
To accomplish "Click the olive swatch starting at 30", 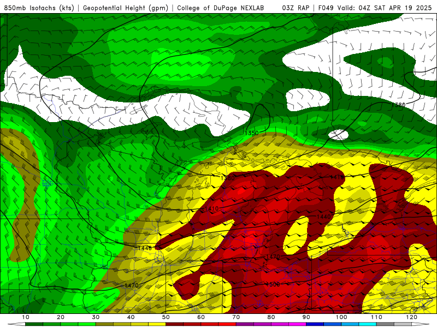I will click(104, 324).
